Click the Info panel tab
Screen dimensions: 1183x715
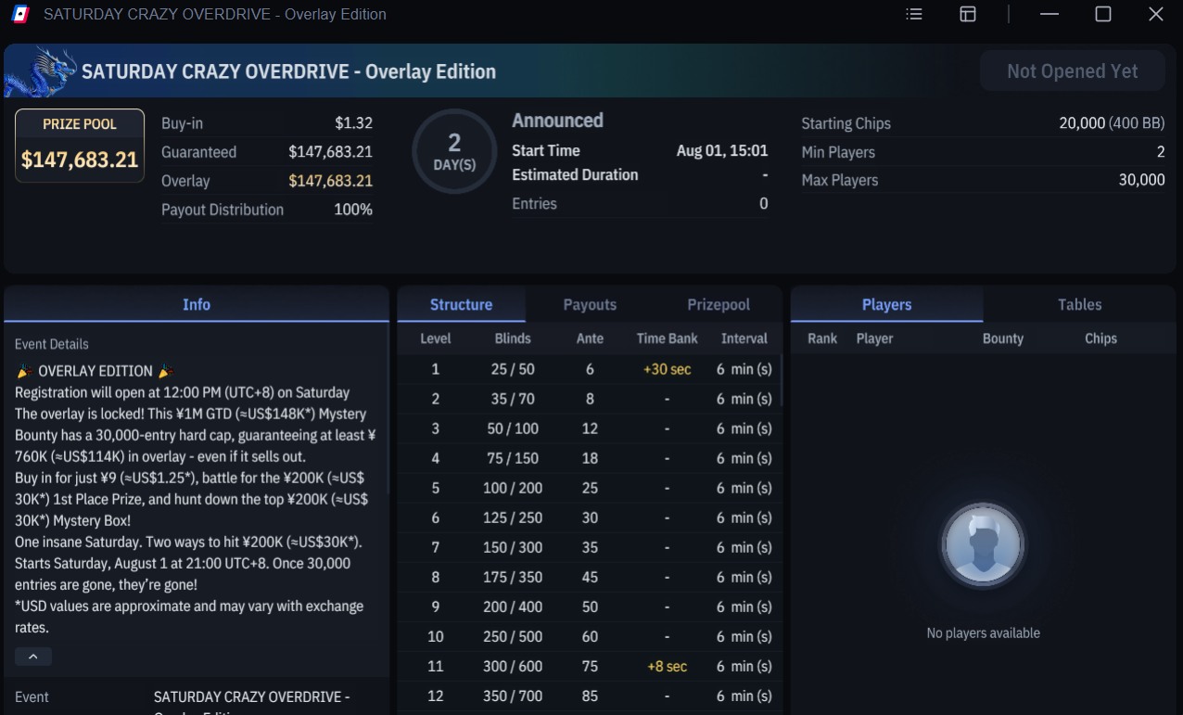click(x=197, y=304)
